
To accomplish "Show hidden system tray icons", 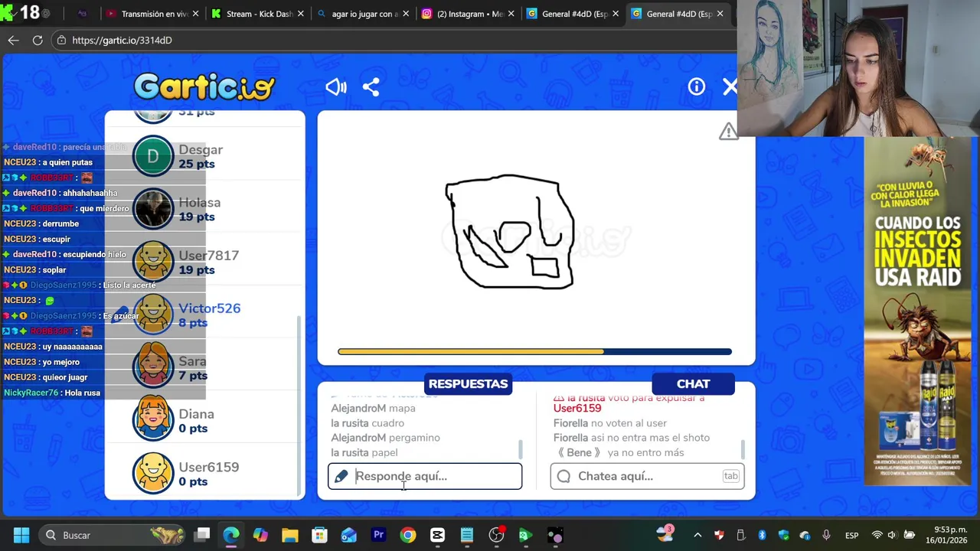I will pyautogui.click(x=697, y=535).
